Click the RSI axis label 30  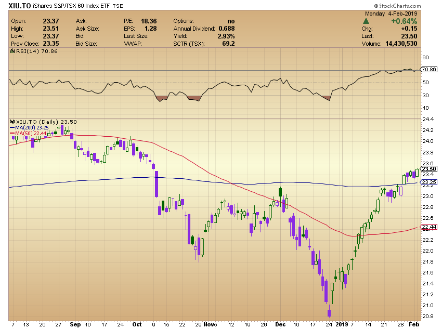(x=425, y=96)
